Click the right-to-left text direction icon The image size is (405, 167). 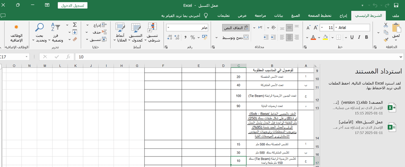coord(260,28)
